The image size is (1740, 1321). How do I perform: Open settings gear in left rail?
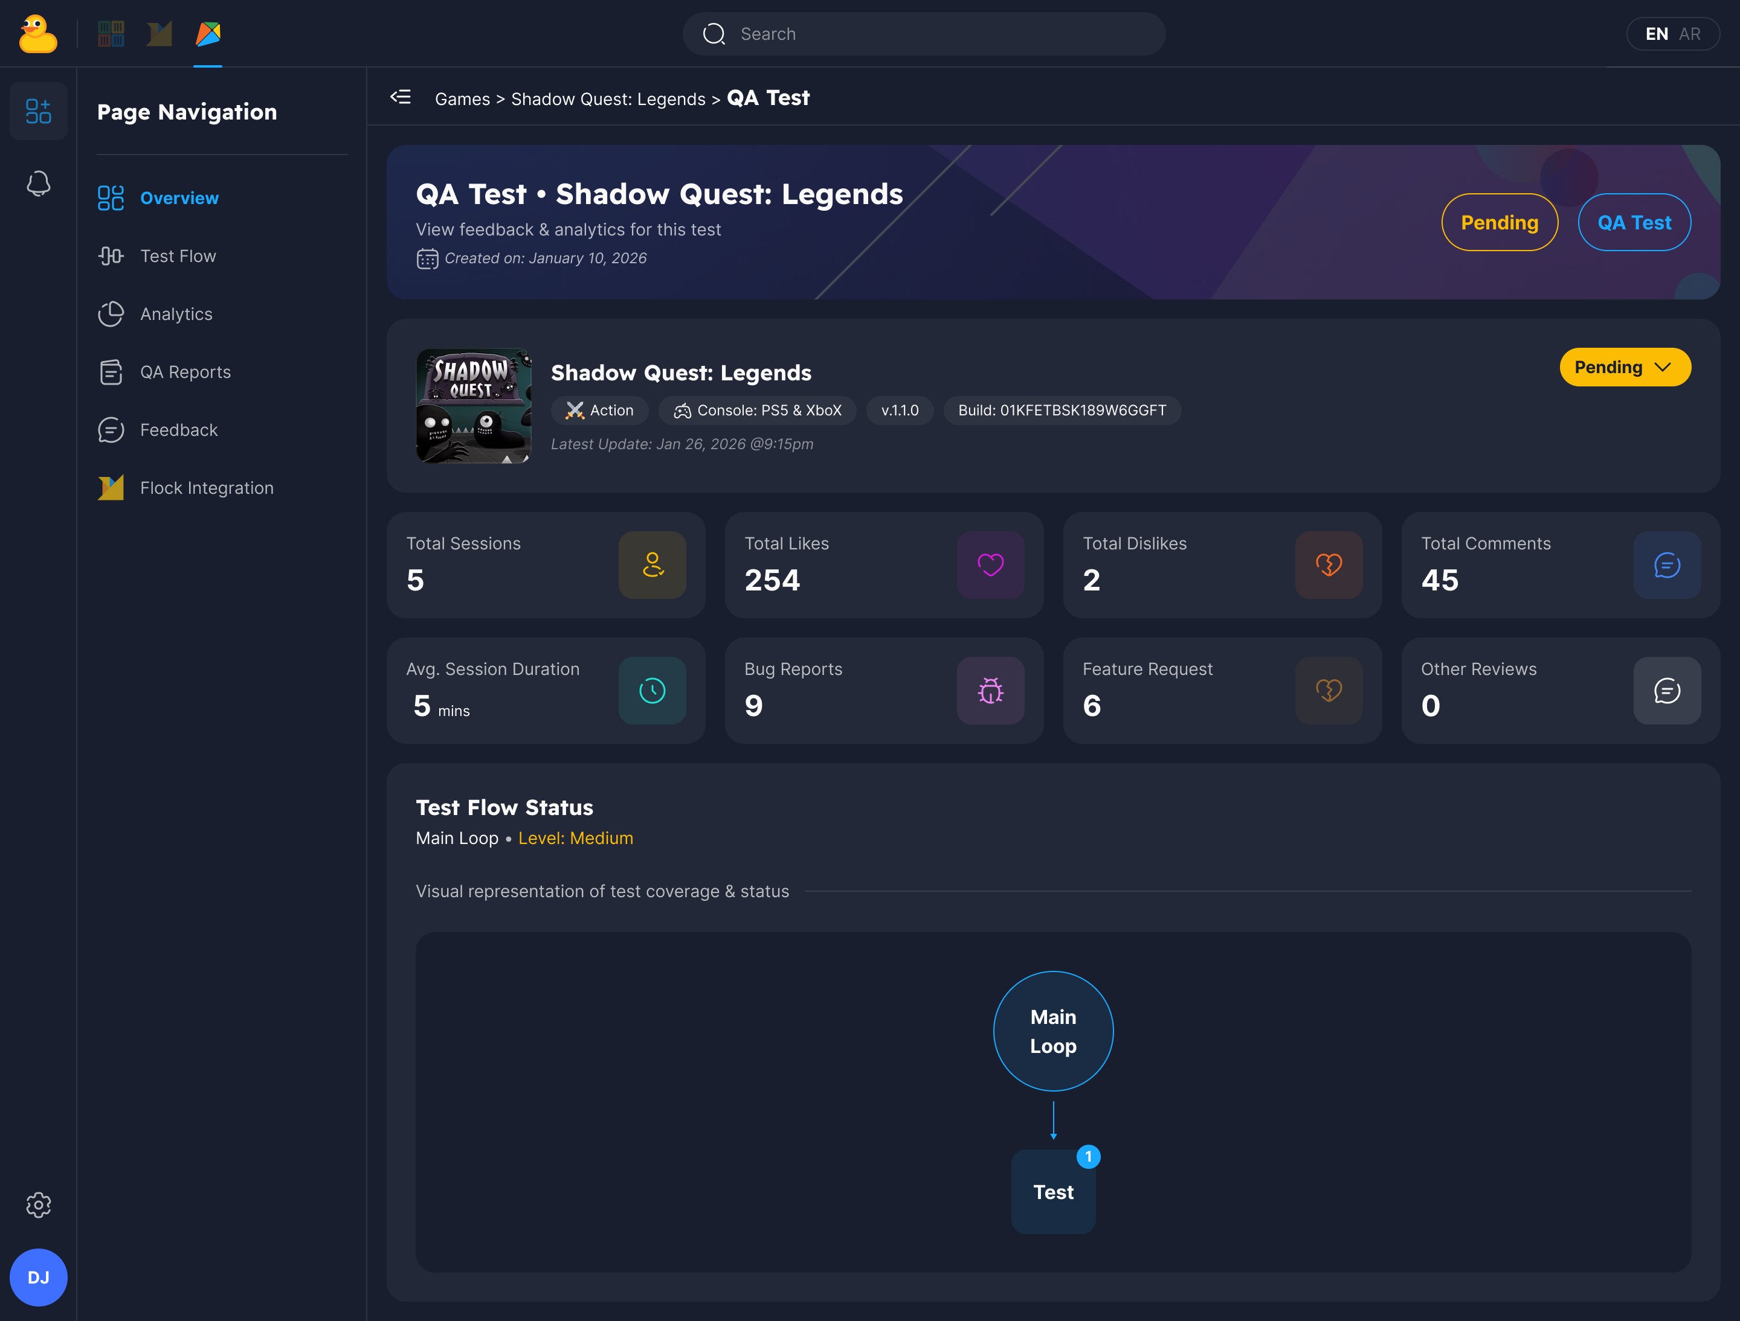tap(38, 1204)
